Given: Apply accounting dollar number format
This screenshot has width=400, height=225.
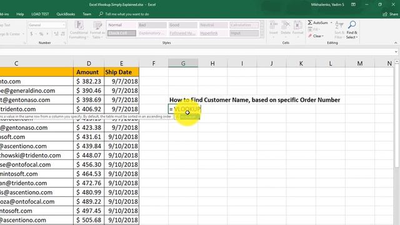Looking at the screenshot, I should 31,34.
